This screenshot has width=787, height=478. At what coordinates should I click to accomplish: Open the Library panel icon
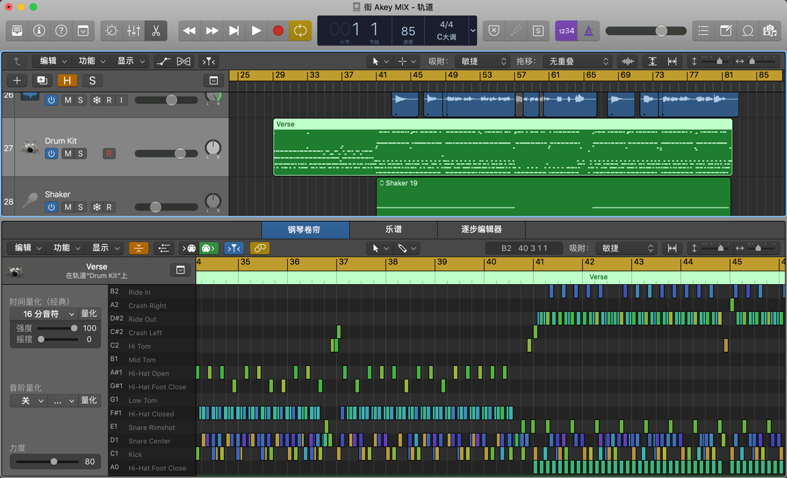point(16,31)
